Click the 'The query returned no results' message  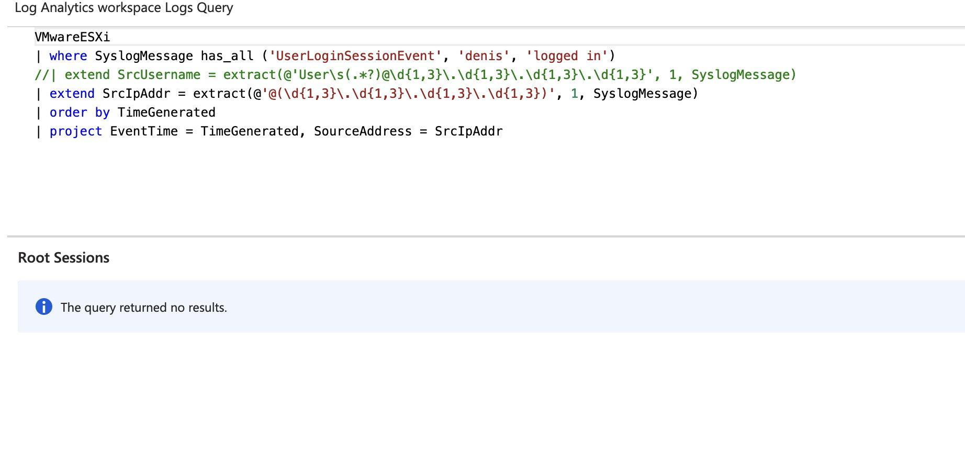[x=144, y=307]
